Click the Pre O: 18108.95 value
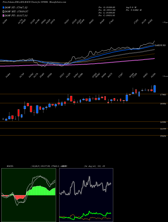The width and height of the screenshot is (168, 222). (107, 7)
